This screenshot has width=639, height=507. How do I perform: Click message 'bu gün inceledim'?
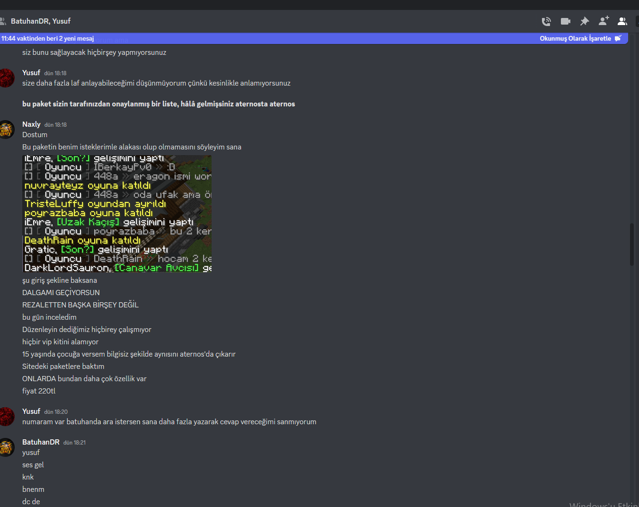49,317
